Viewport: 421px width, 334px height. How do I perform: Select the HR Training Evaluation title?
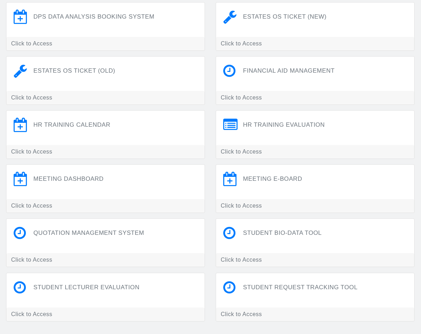pos(284,125)
